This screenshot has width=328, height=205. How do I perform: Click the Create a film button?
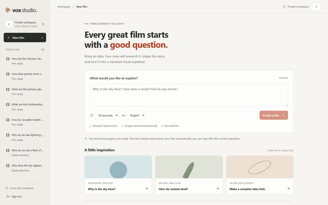point(273,115)
